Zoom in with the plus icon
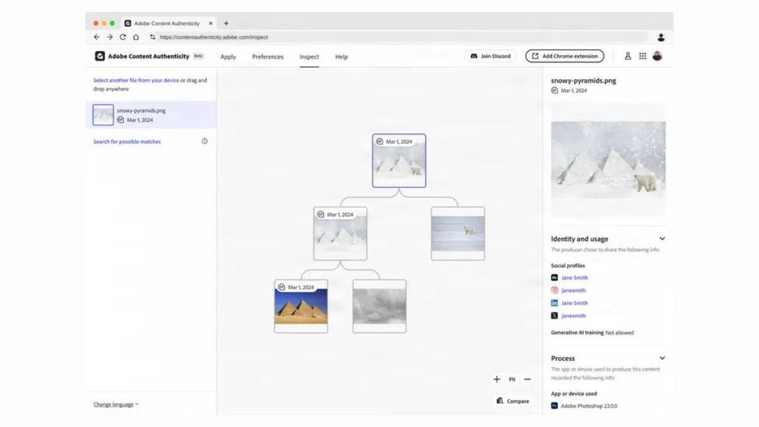This screenshot has height=427, width=759. tap(497, 378)
